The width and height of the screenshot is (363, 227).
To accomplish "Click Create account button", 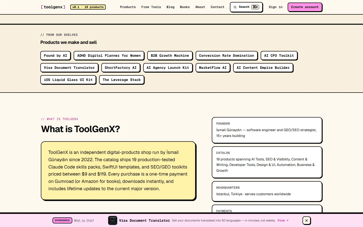I will pos(305,7).
